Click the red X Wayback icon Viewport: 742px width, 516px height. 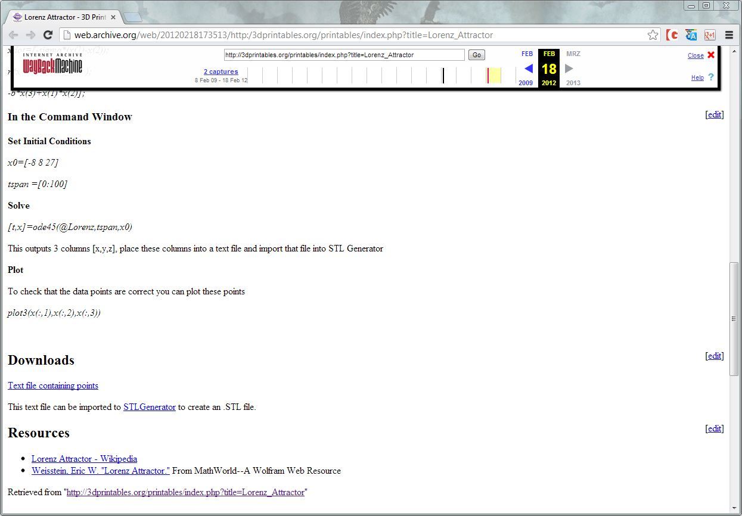(x=711, y=55)
